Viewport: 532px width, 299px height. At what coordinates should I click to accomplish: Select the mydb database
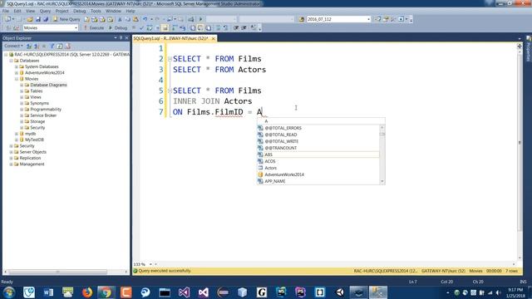pyautogui.click(x=30, y=134)
